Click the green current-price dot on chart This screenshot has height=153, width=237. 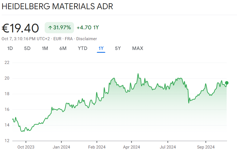point(227,83)
